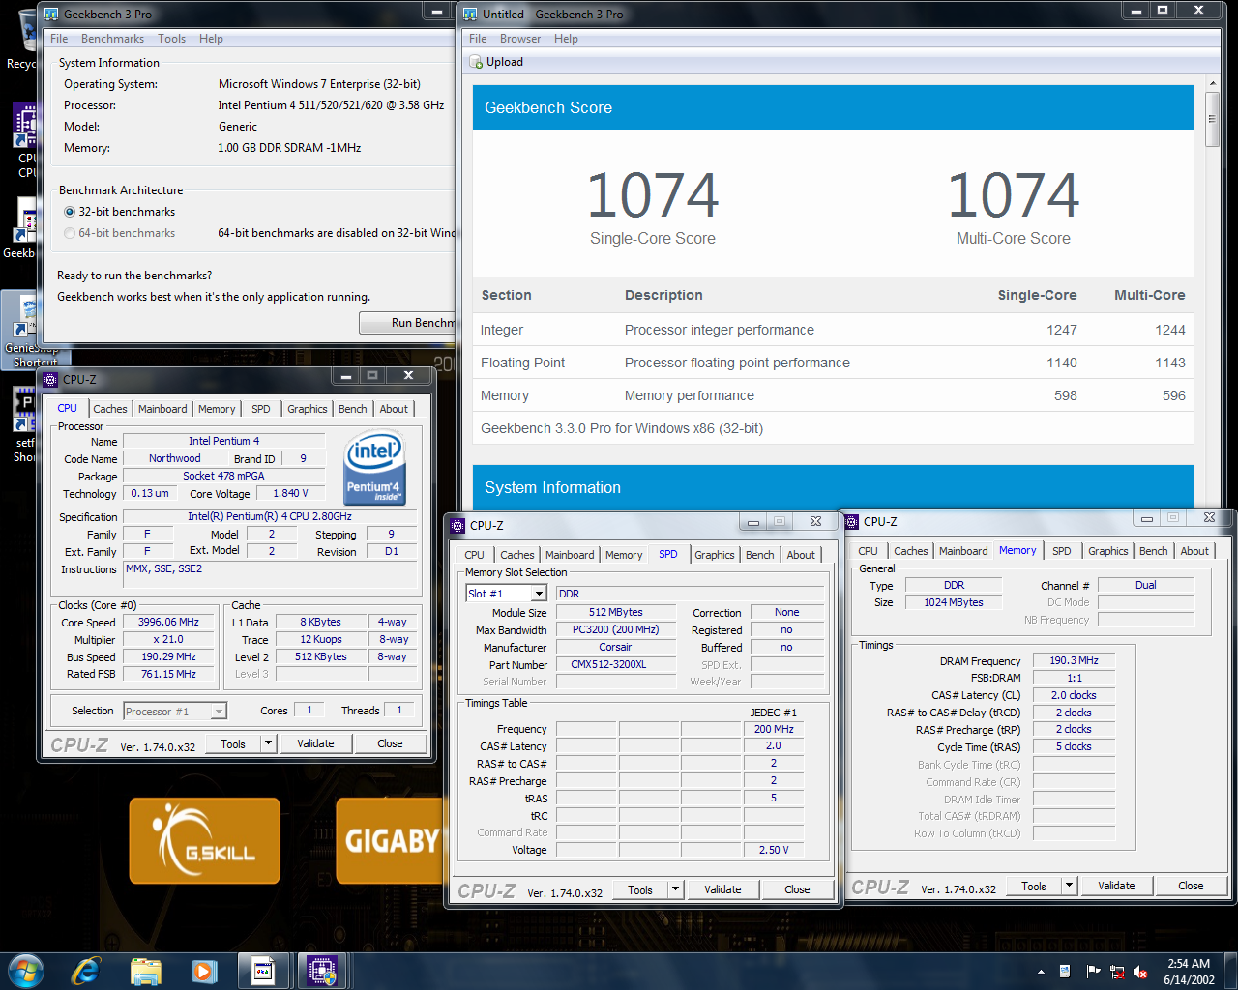Open the Windows Start menu
Image resolution: width=1238 pixels, height=990 pixels.
[25, 971]
